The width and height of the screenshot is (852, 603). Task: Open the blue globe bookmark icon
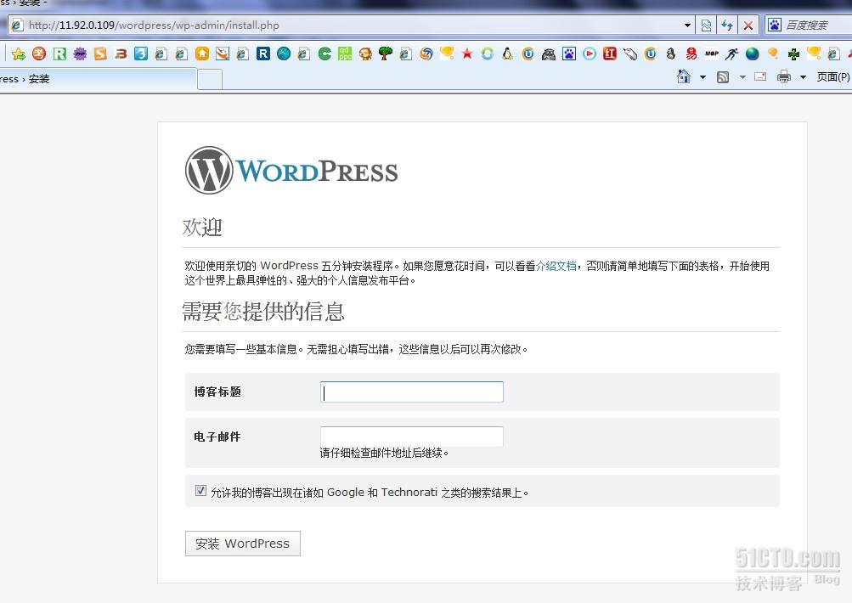(x=753, y=54)
